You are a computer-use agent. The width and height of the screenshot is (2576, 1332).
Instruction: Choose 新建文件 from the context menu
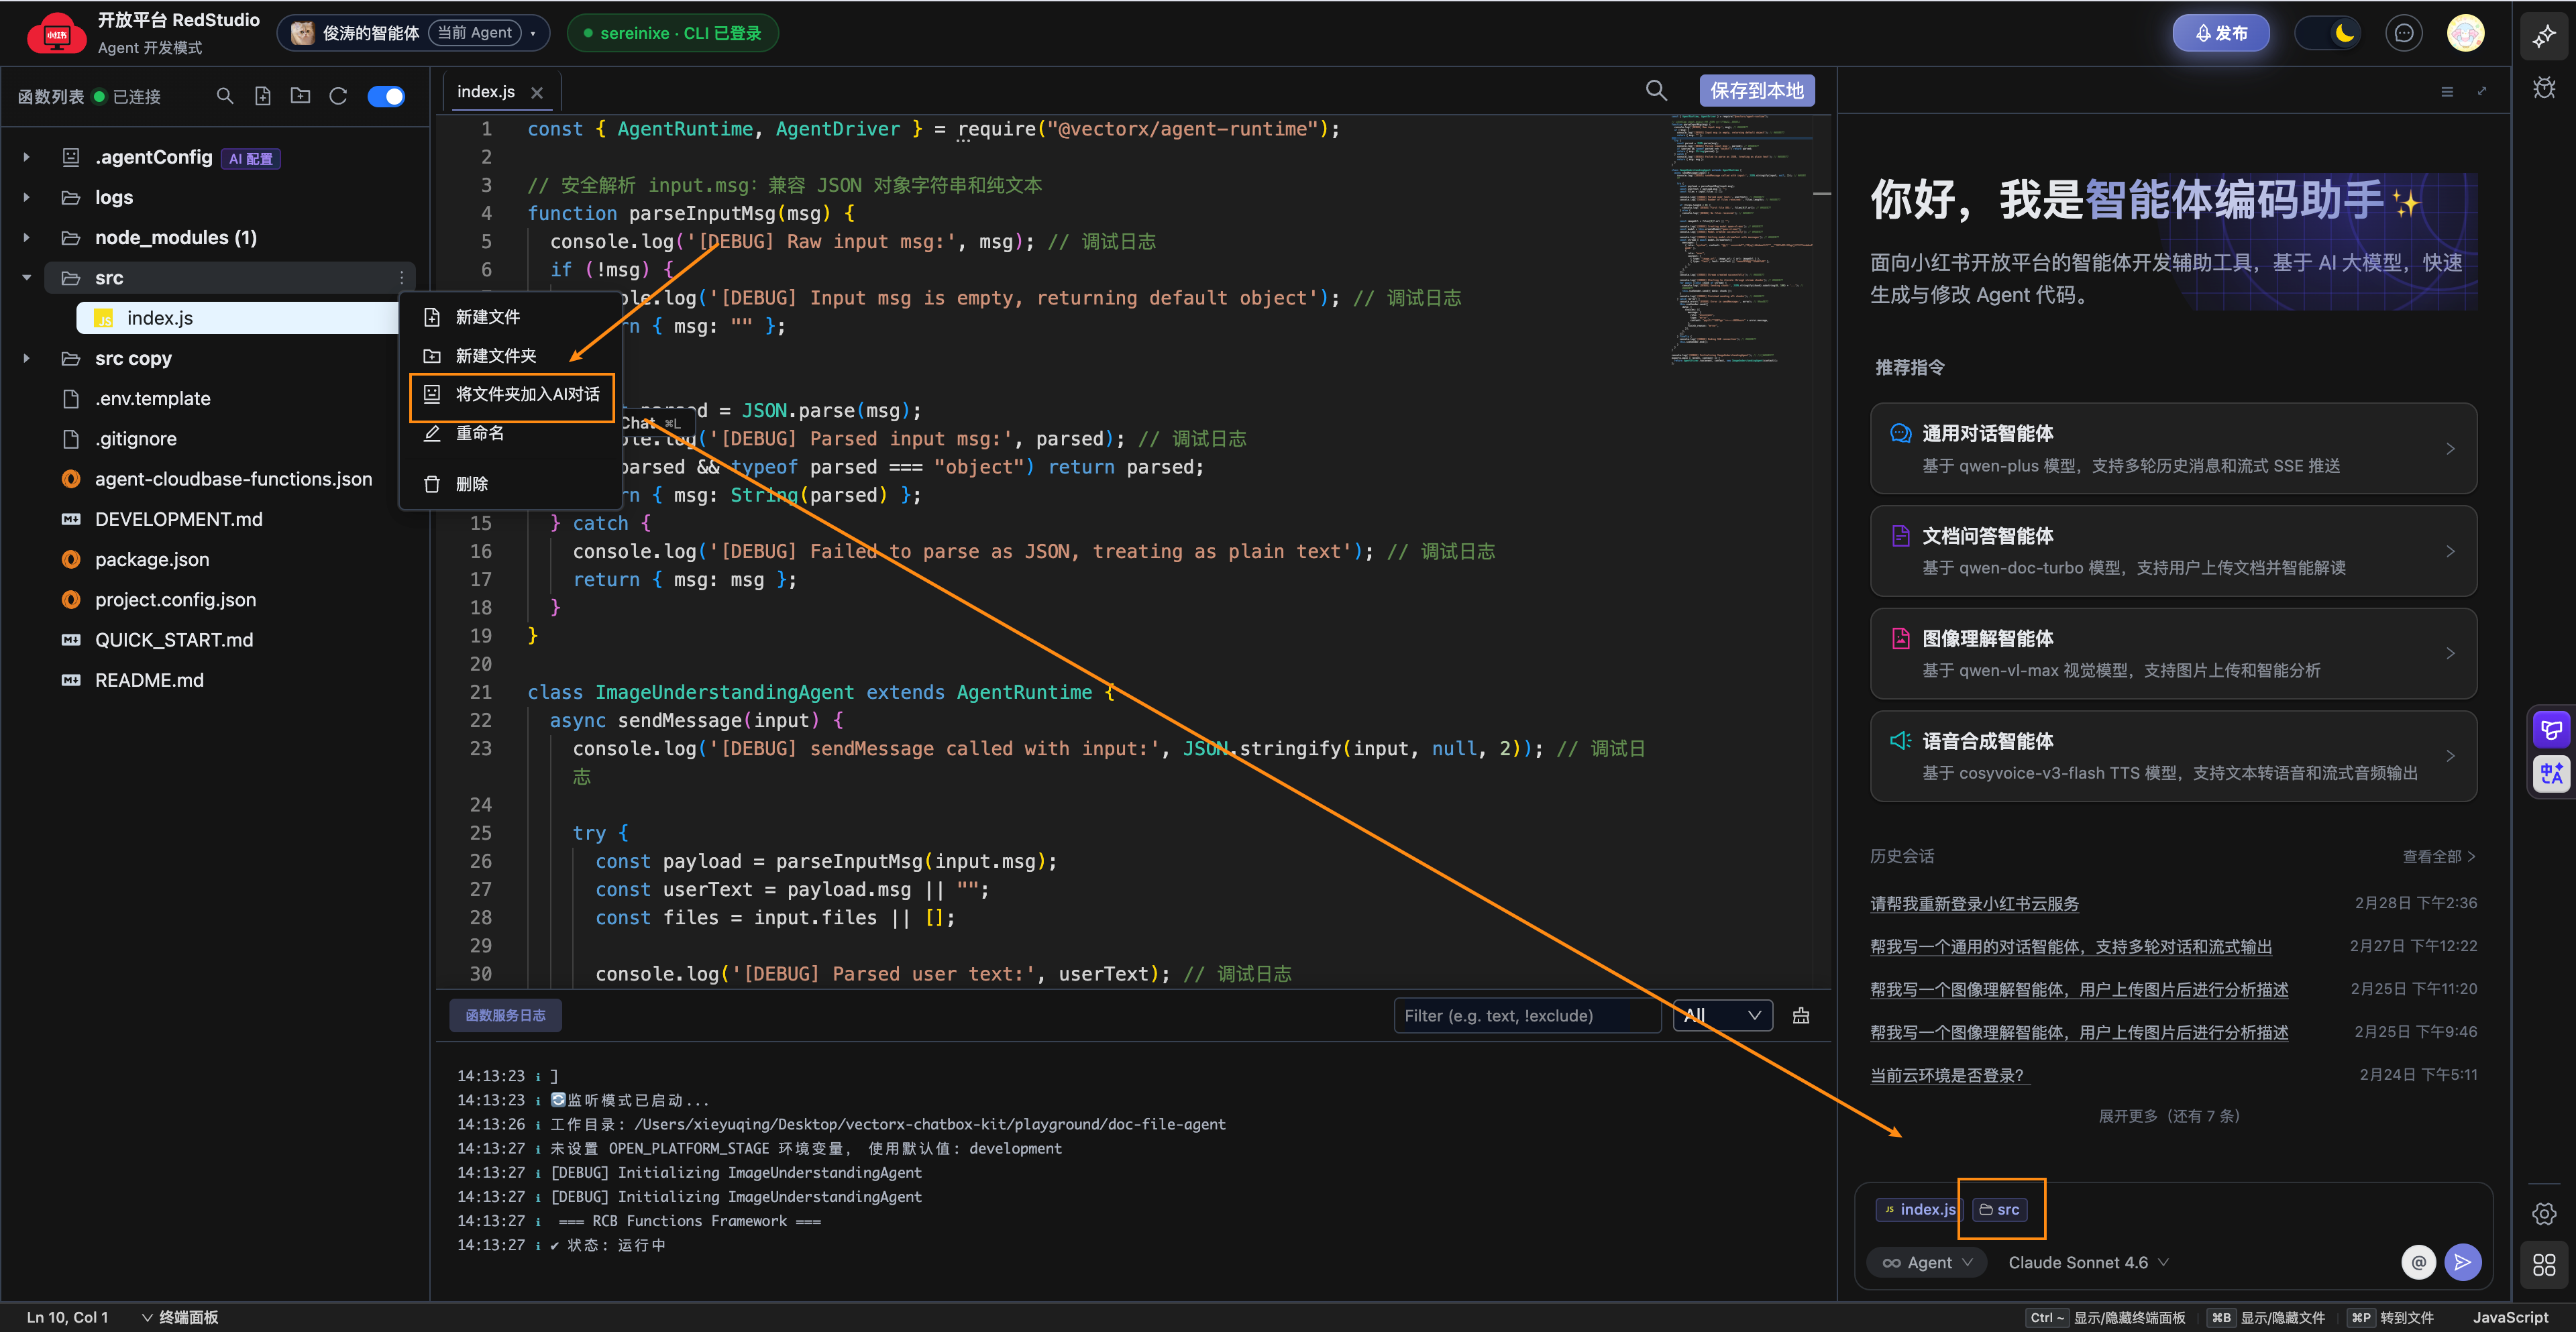[510, 317]
